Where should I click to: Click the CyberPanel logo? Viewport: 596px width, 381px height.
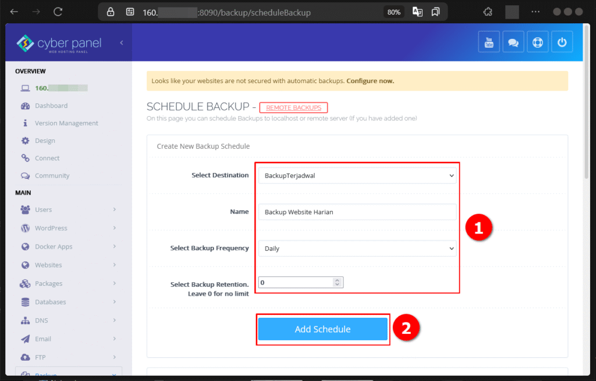click(59, 44)
